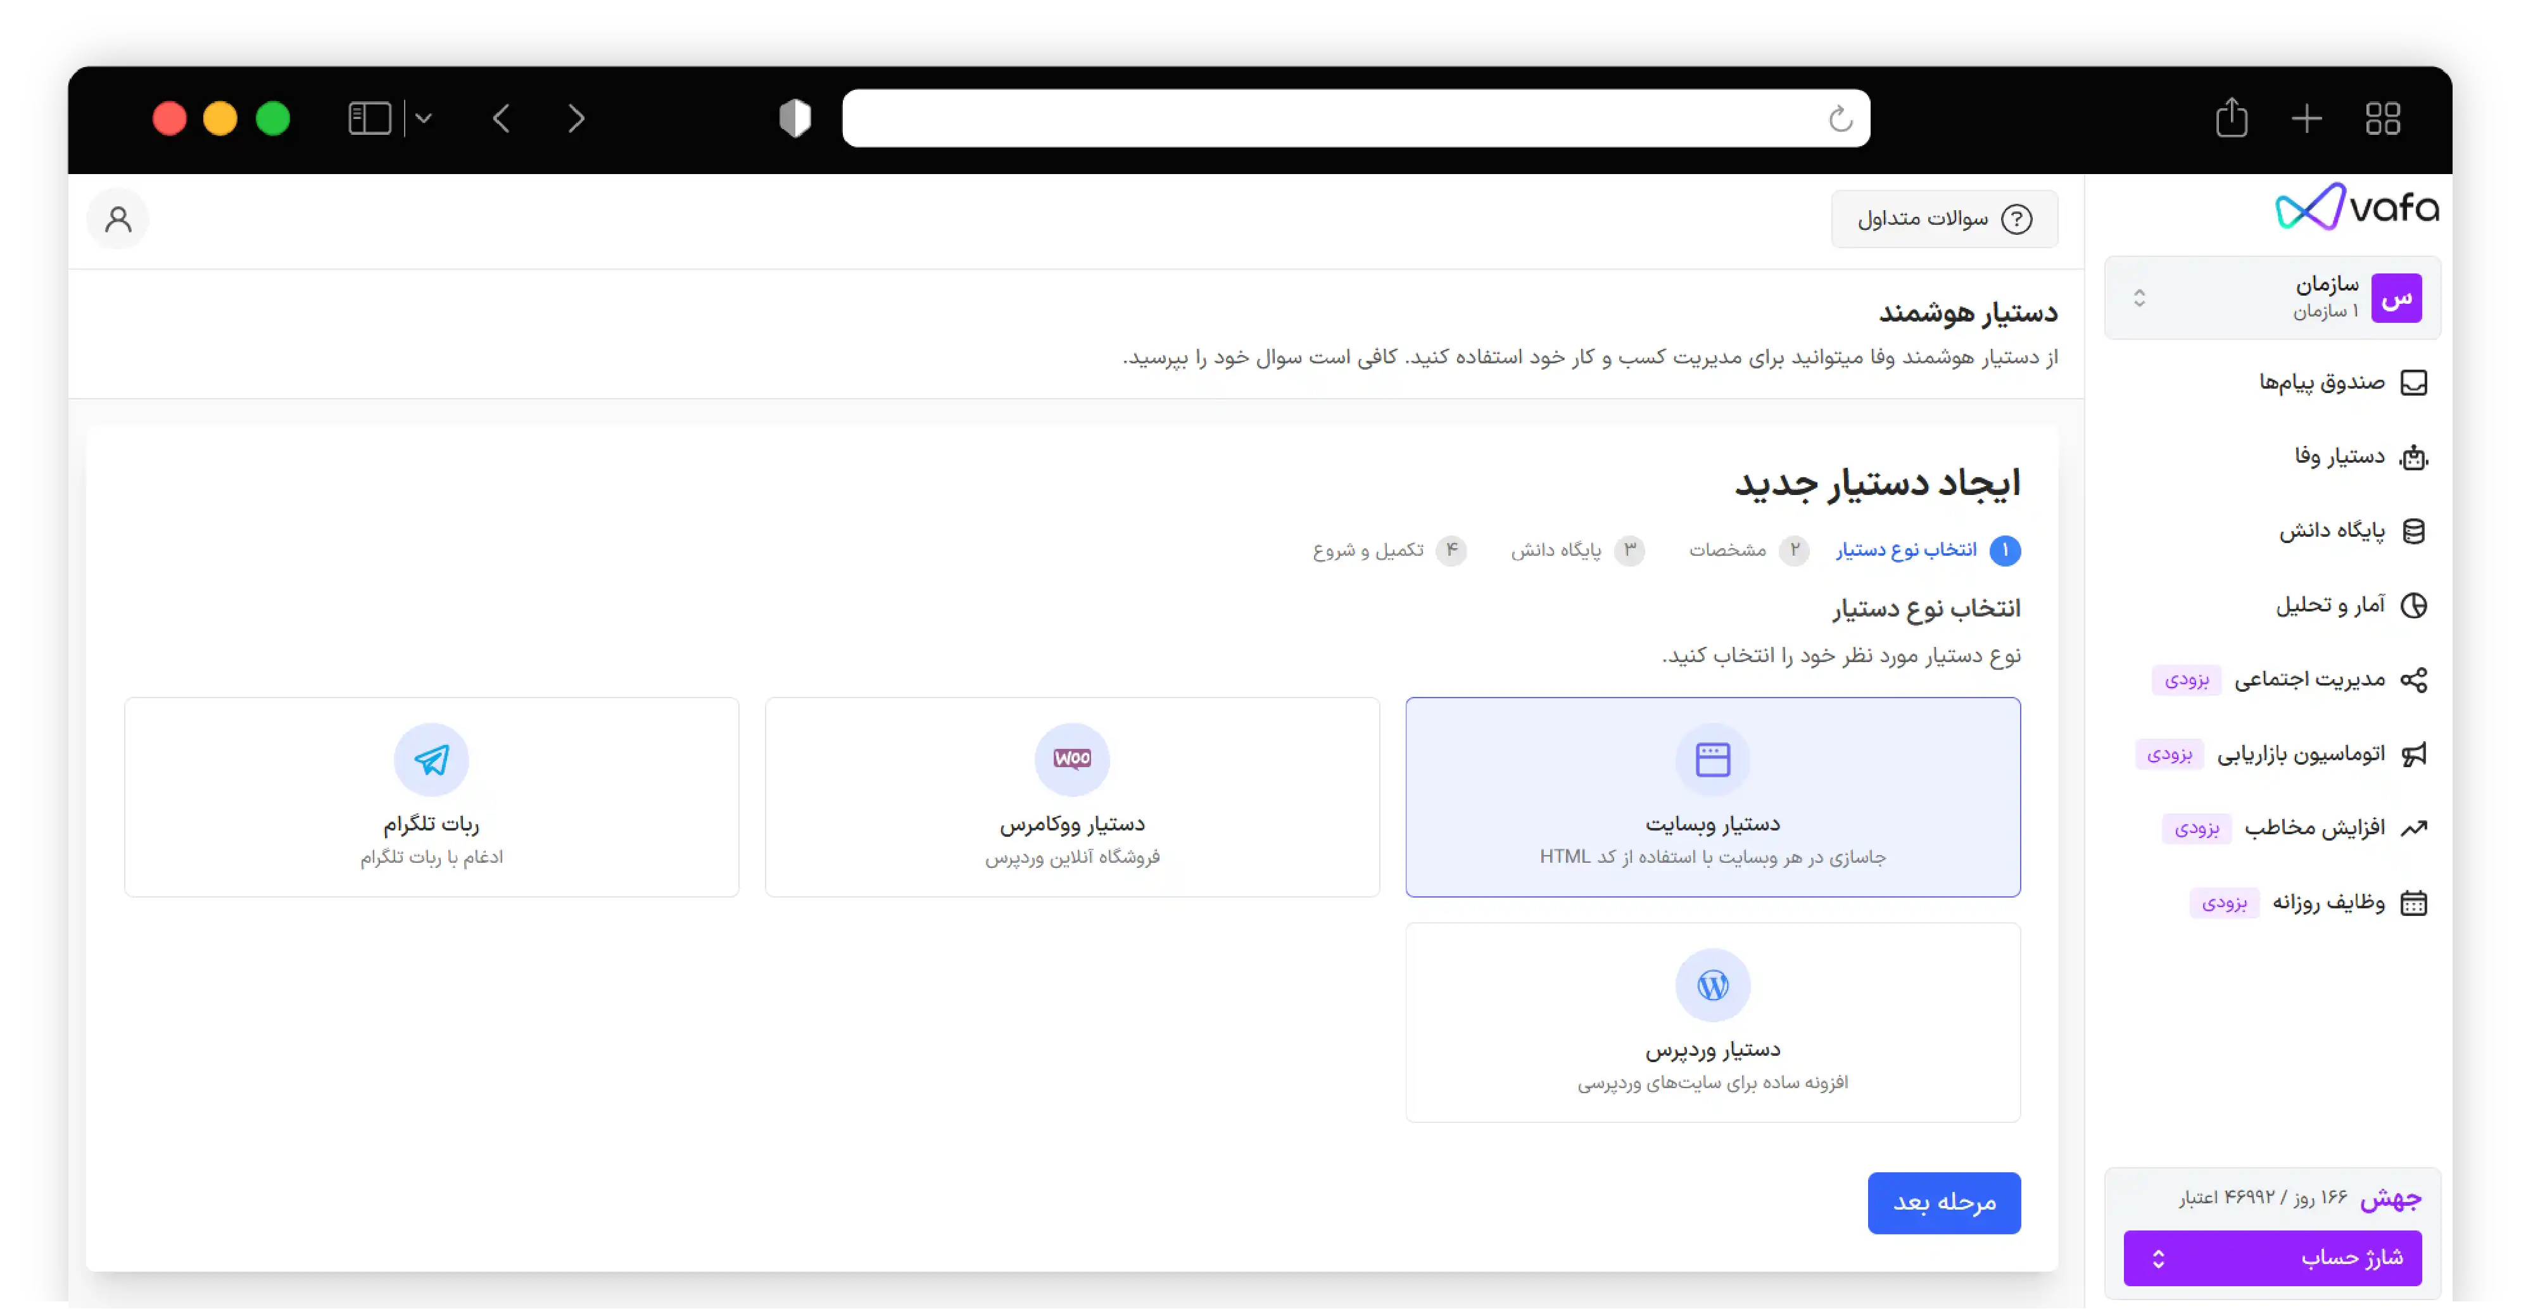Click the social share nodes icon

pyautogui.click(x=2414, y=680)
